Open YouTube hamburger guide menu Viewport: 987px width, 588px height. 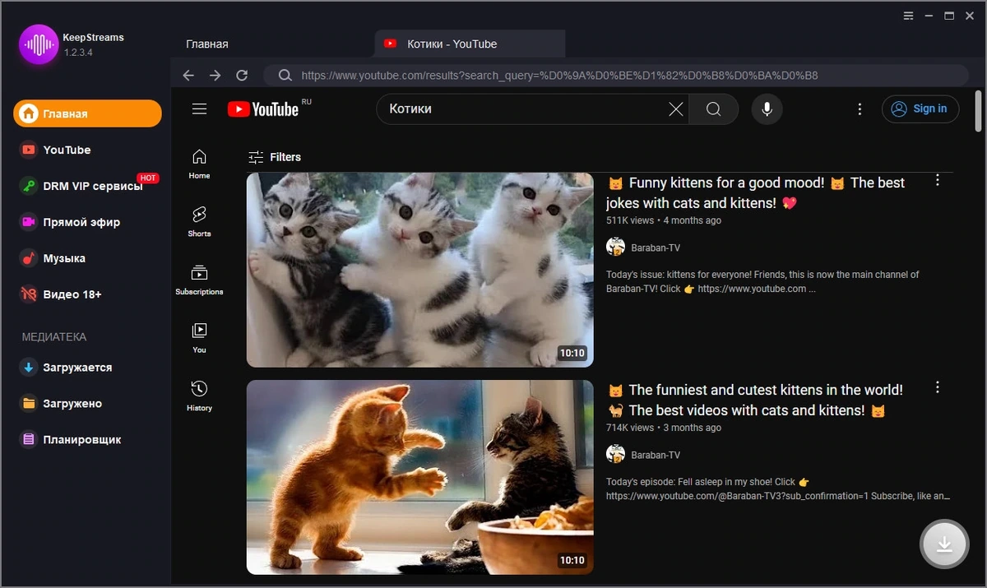click(x=199, y=109)
